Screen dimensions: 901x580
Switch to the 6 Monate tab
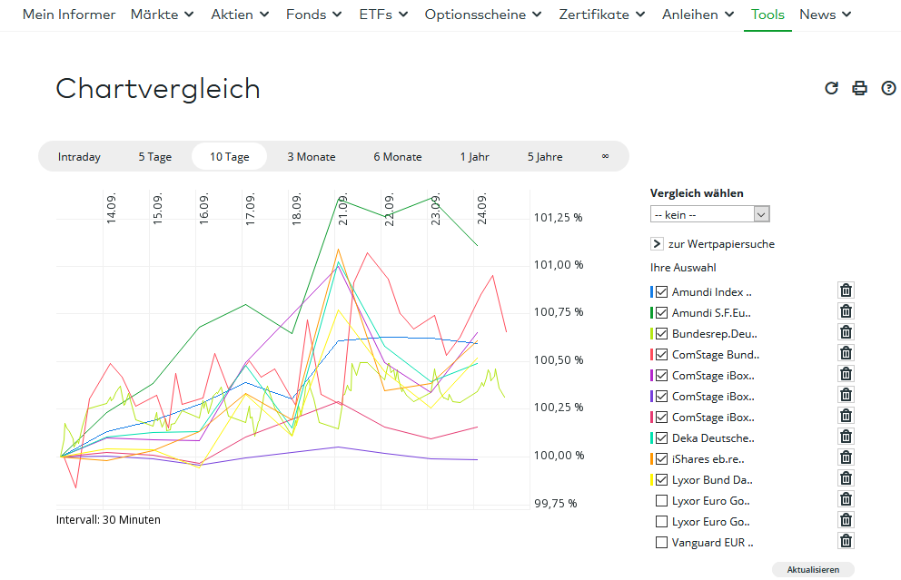(x=397, y=156)
